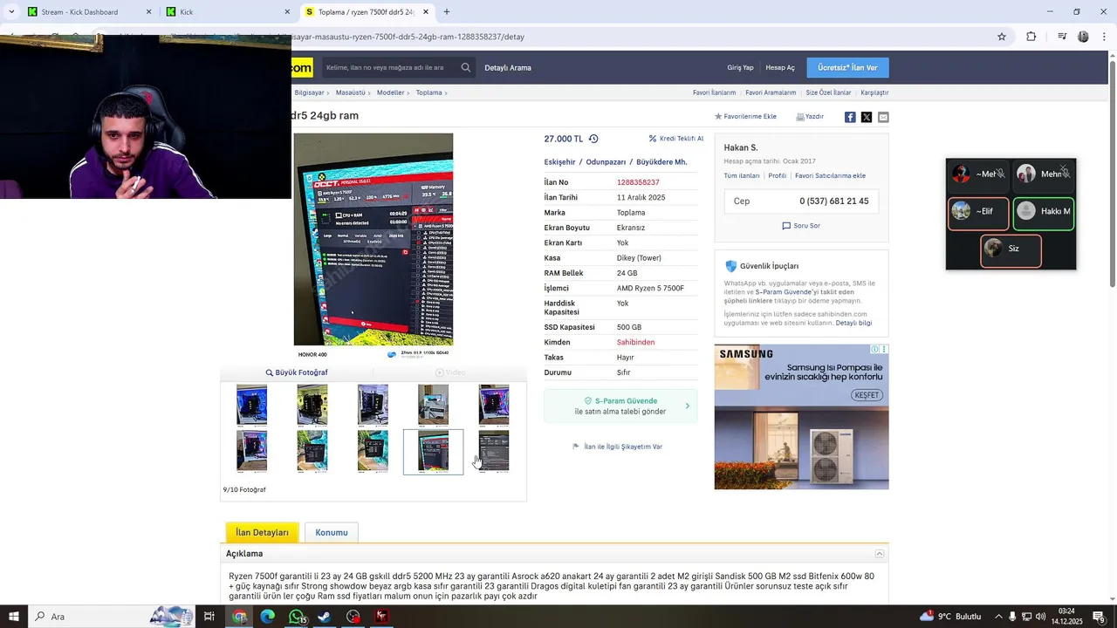Open Favori İlanlarım menu
The height and width of the screenshot is (628, 1117).
714,92
